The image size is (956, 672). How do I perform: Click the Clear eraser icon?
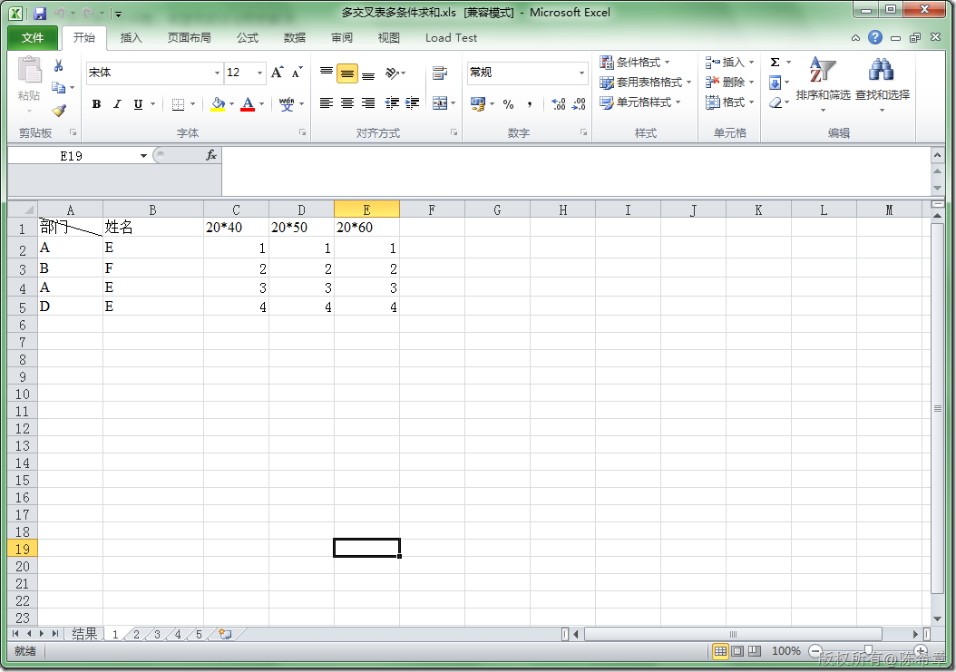click(x=775, y=102)
